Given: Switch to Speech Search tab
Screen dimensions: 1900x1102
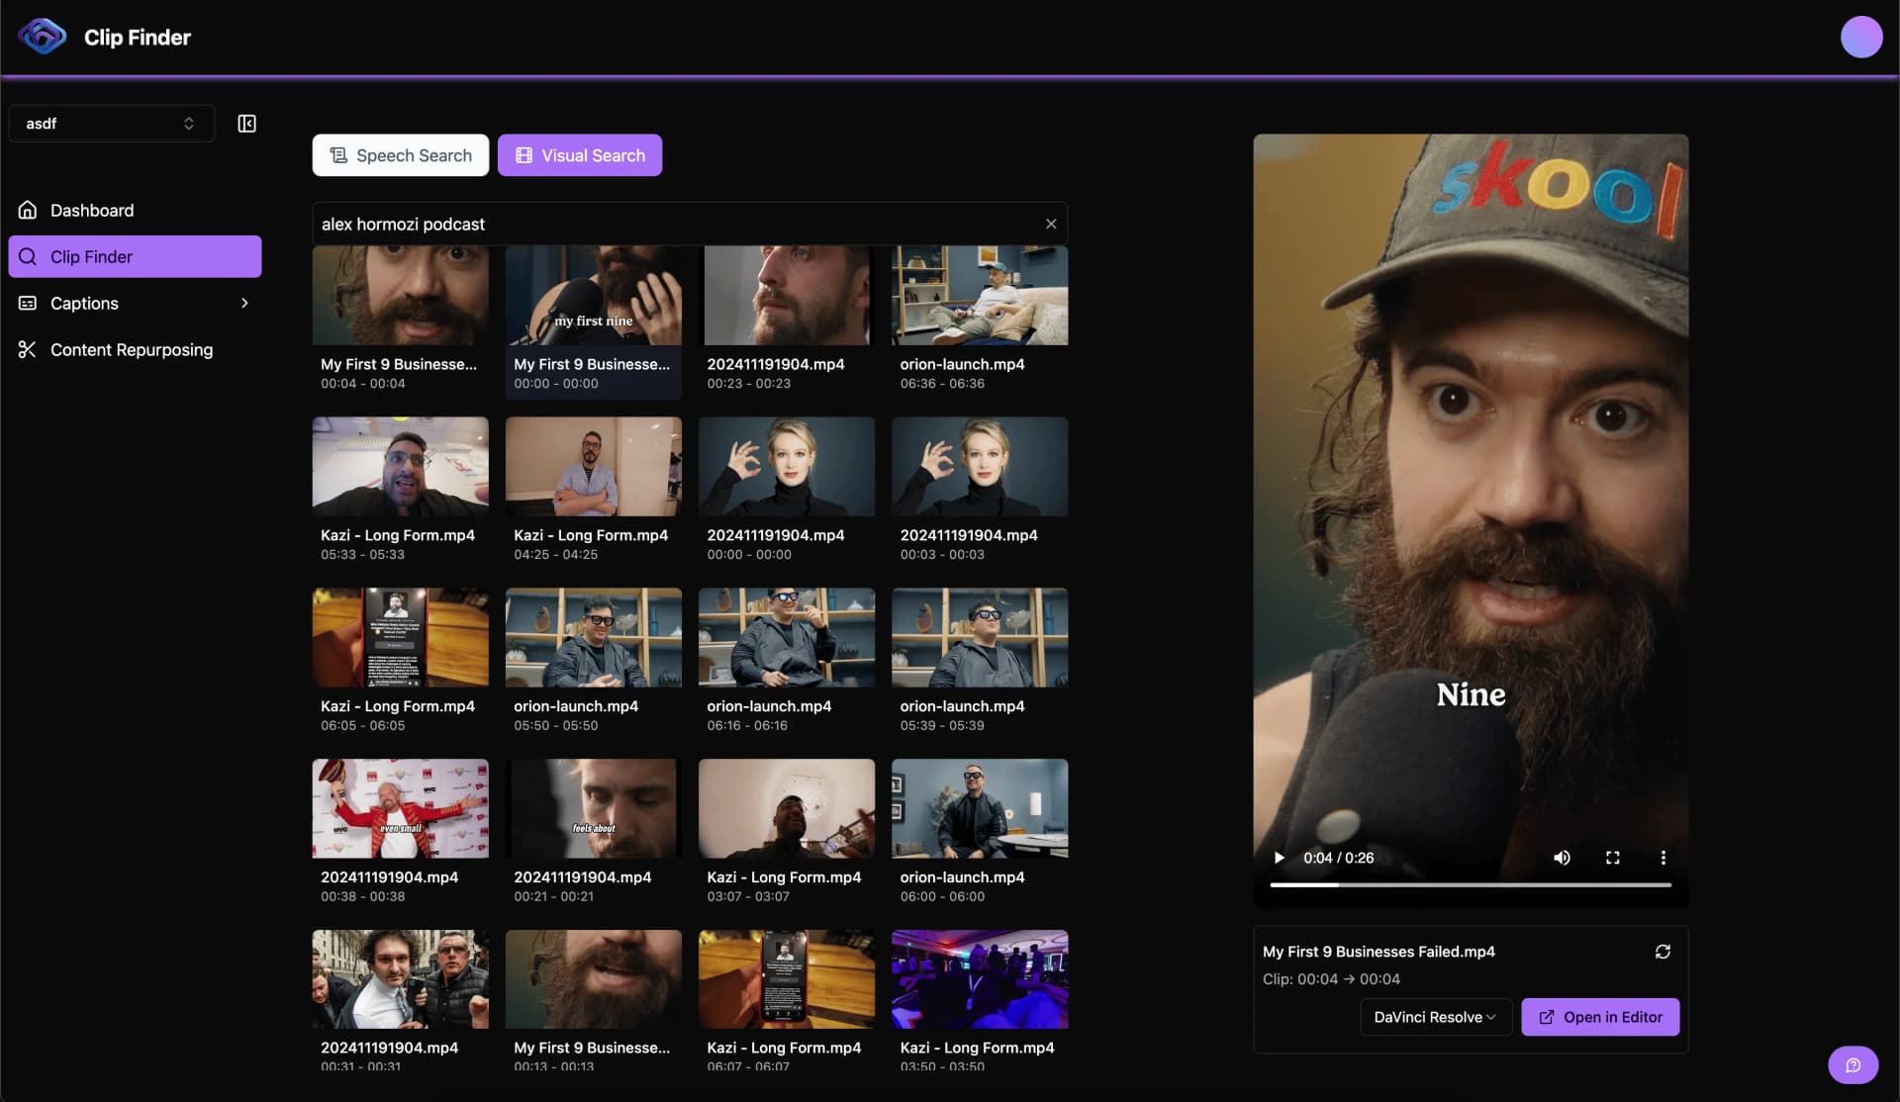Looking at the screenshot, I should 400,155.
